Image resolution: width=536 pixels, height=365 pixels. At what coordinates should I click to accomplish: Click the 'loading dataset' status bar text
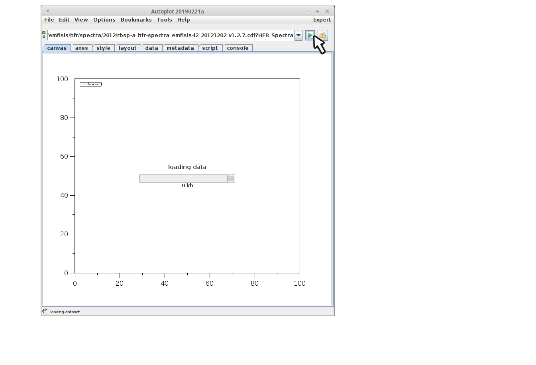(65, 312)
